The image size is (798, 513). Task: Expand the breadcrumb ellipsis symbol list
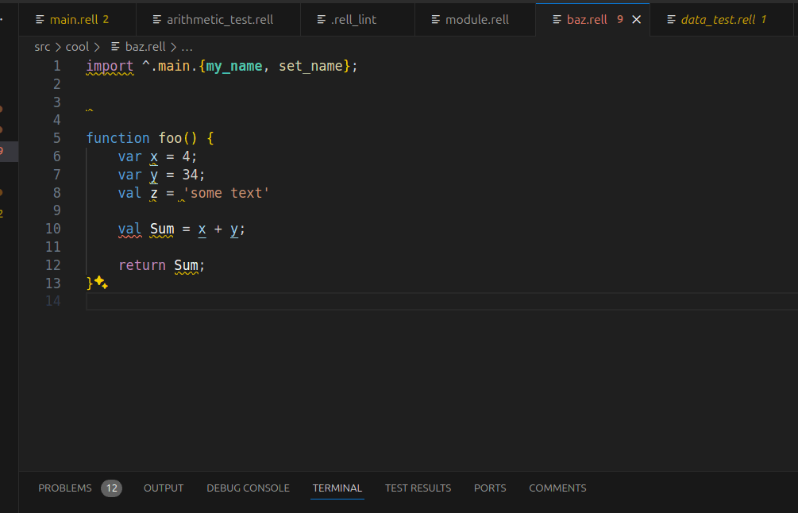(x=187, y=47)
